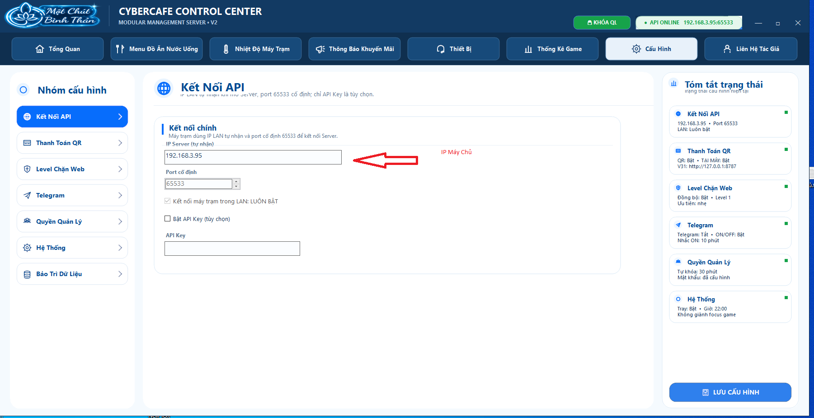This screenshot has width=814, height=418.
Task: Expand the Thanh Toán QR chevron
Action: [120, 143]
